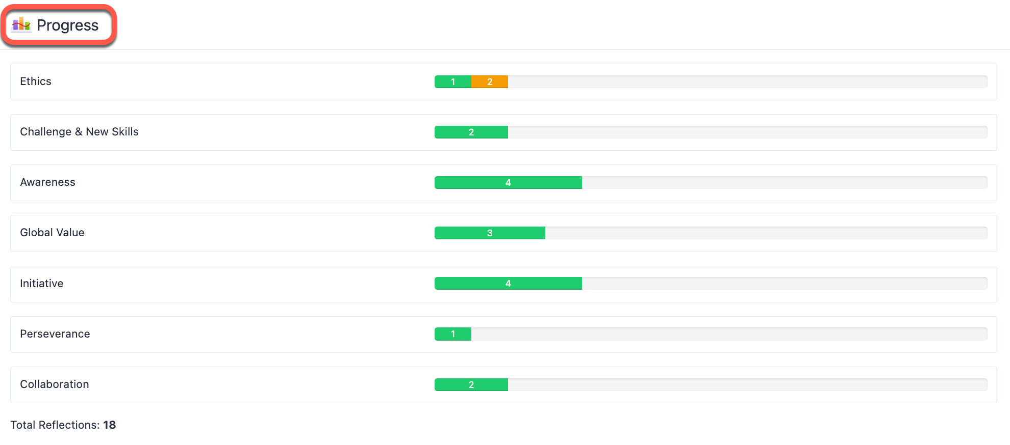Click Global Value bar showing 3

pyautogui.click(x=490, y=233)
